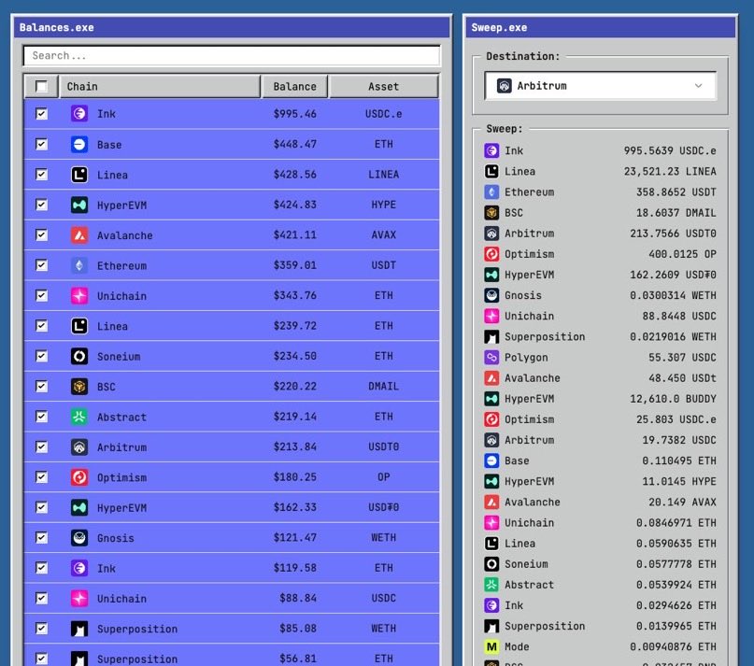Image resolution: width=754 pixels, height=666 pixels.
Task: Click 19.7382 USDC Arbitrum amount in Sweep
Action: coord(679,441)
